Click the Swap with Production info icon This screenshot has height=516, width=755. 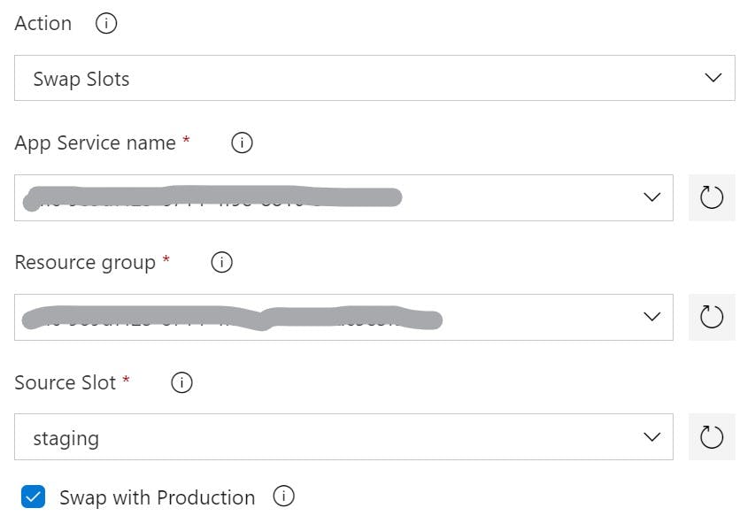(284, 497)
